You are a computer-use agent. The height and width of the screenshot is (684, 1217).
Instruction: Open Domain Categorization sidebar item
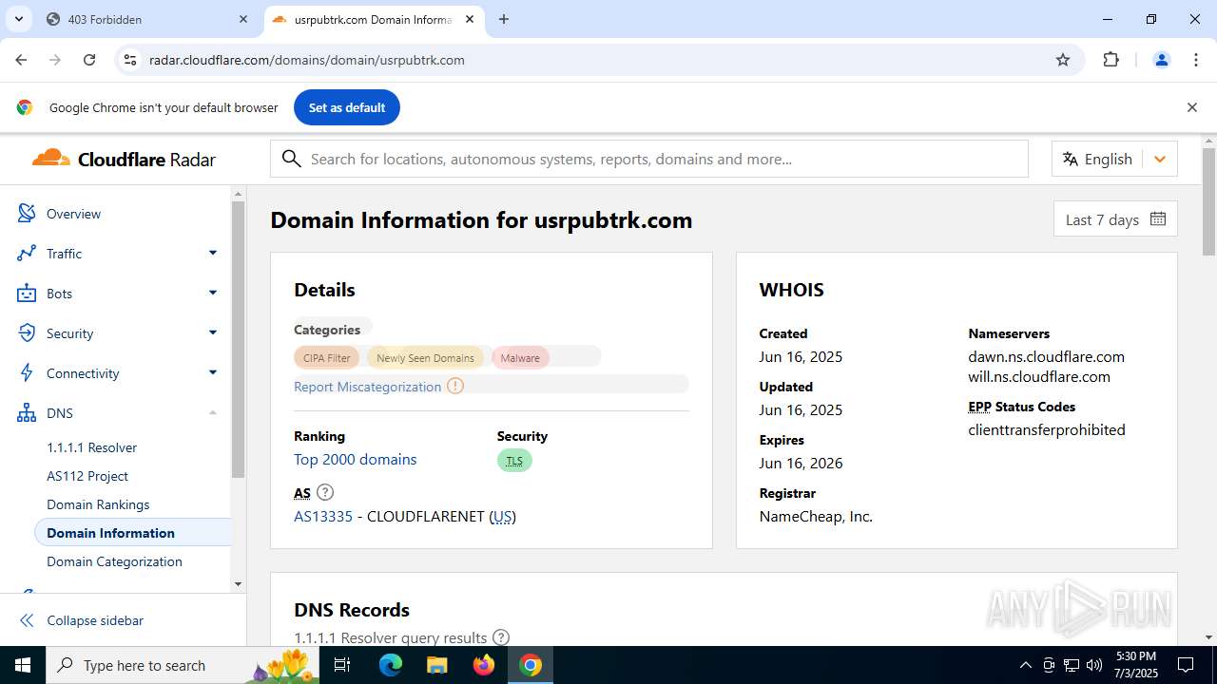point(114,561)
